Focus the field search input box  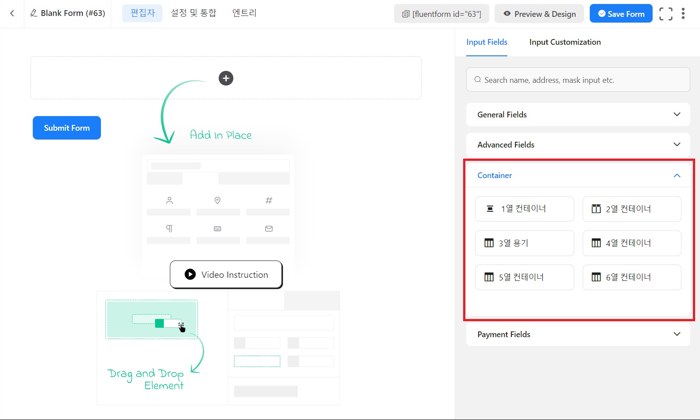(578, 80)
